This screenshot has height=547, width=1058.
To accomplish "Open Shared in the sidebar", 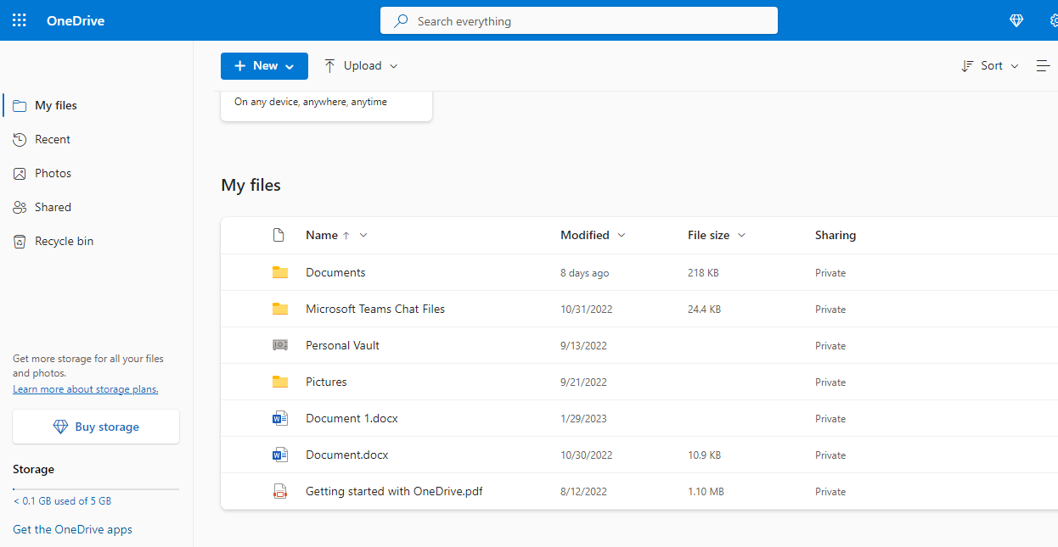I will 53,208.
